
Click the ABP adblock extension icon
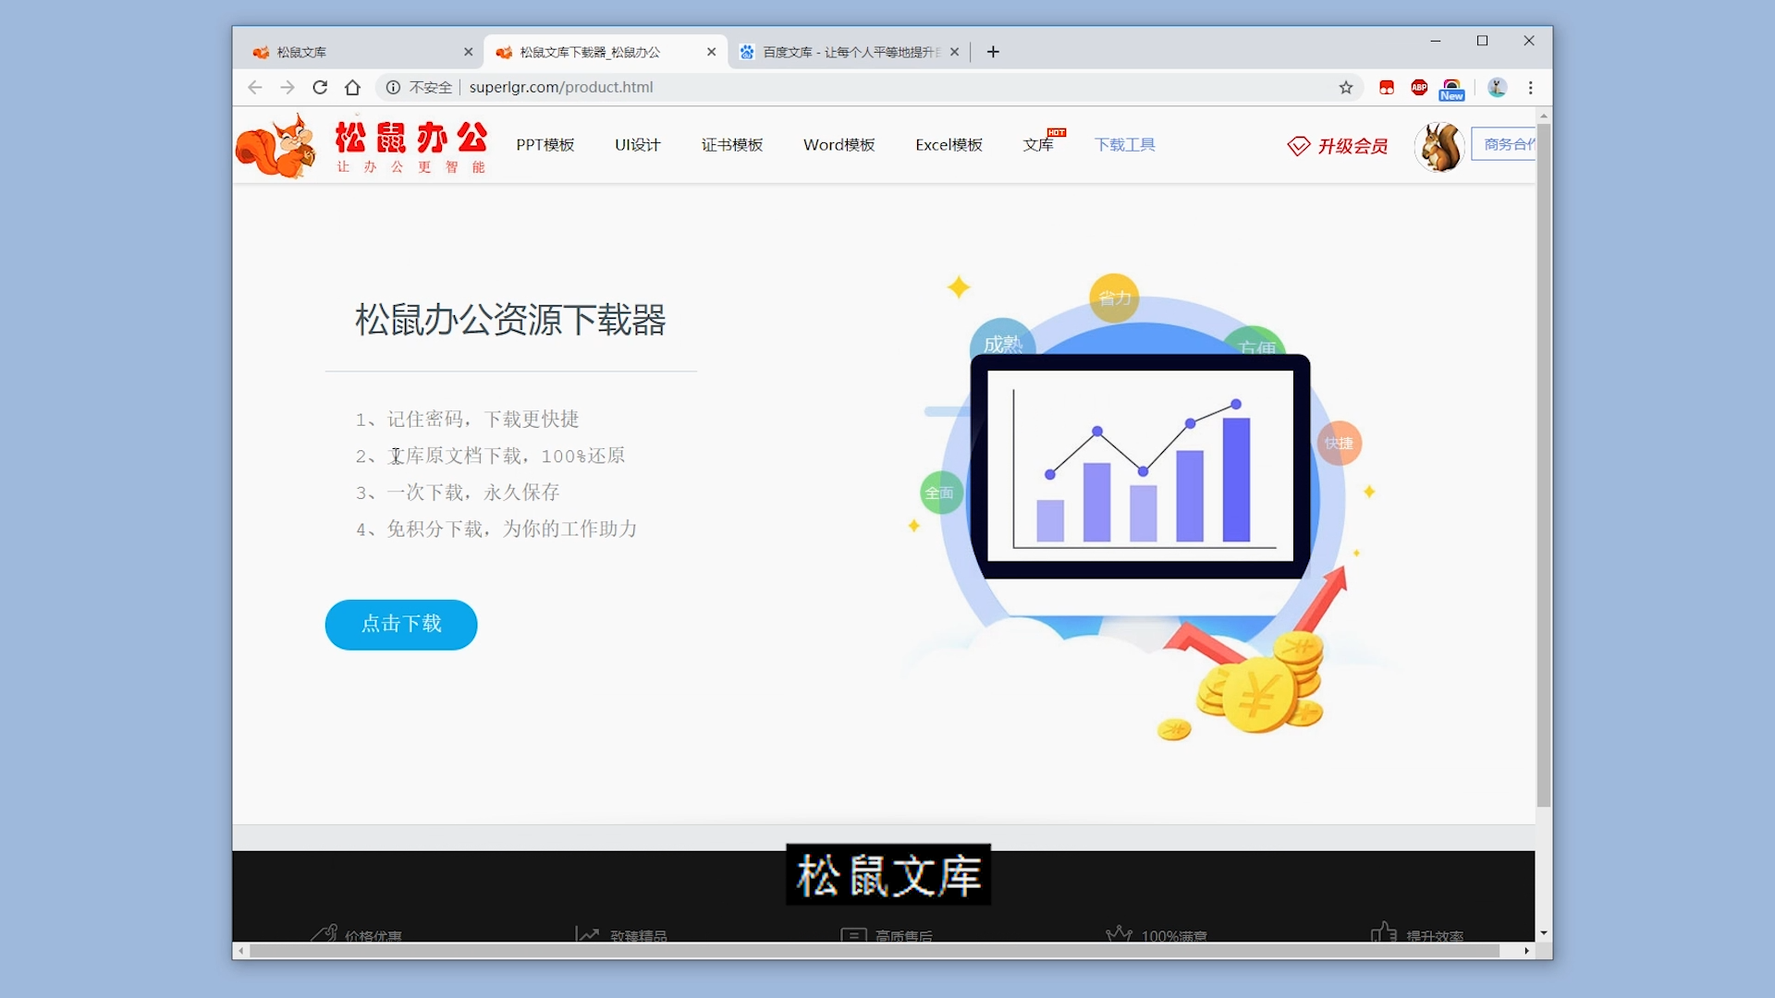1419,88
